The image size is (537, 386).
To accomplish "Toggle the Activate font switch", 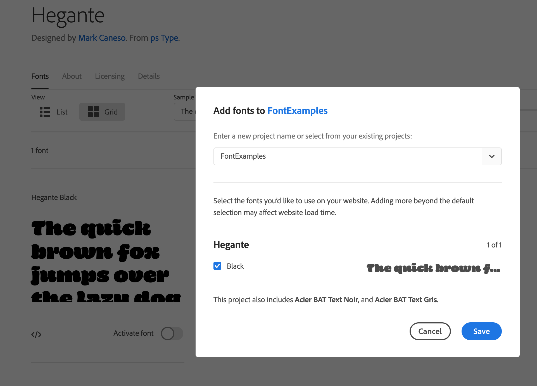I will pyautogui.click(x=172, y=333).
